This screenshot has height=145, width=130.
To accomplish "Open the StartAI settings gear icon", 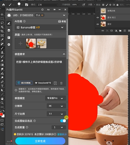I will click(x=9, y=44).
